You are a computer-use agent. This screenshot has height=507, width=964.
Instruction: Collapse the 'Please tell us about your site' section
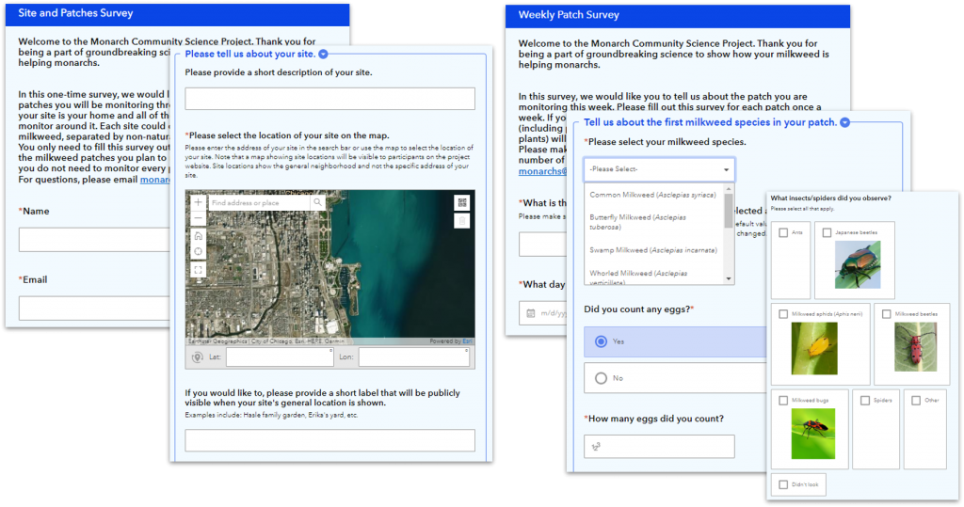point(324,54)
